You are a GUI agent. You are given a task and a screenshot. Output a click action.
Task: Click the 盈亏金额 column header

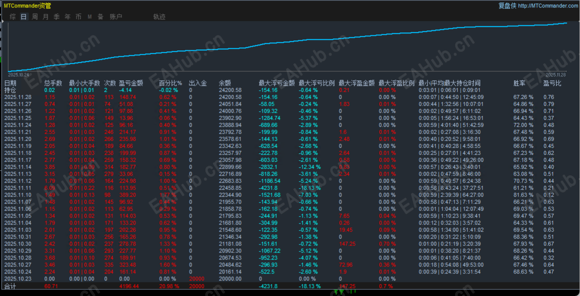(131, 83)
